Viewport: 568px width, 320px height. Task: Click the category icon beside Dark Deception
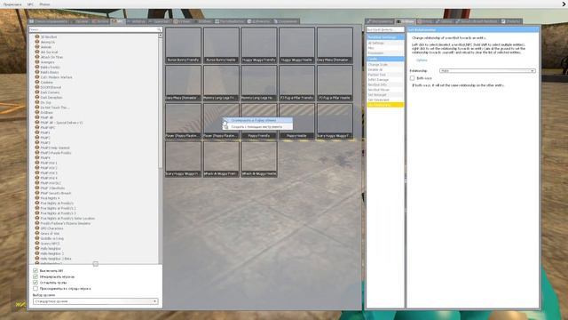pos(37,97)
